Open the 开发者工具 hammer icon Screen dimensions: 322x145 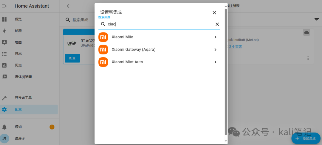click(4, 98)
